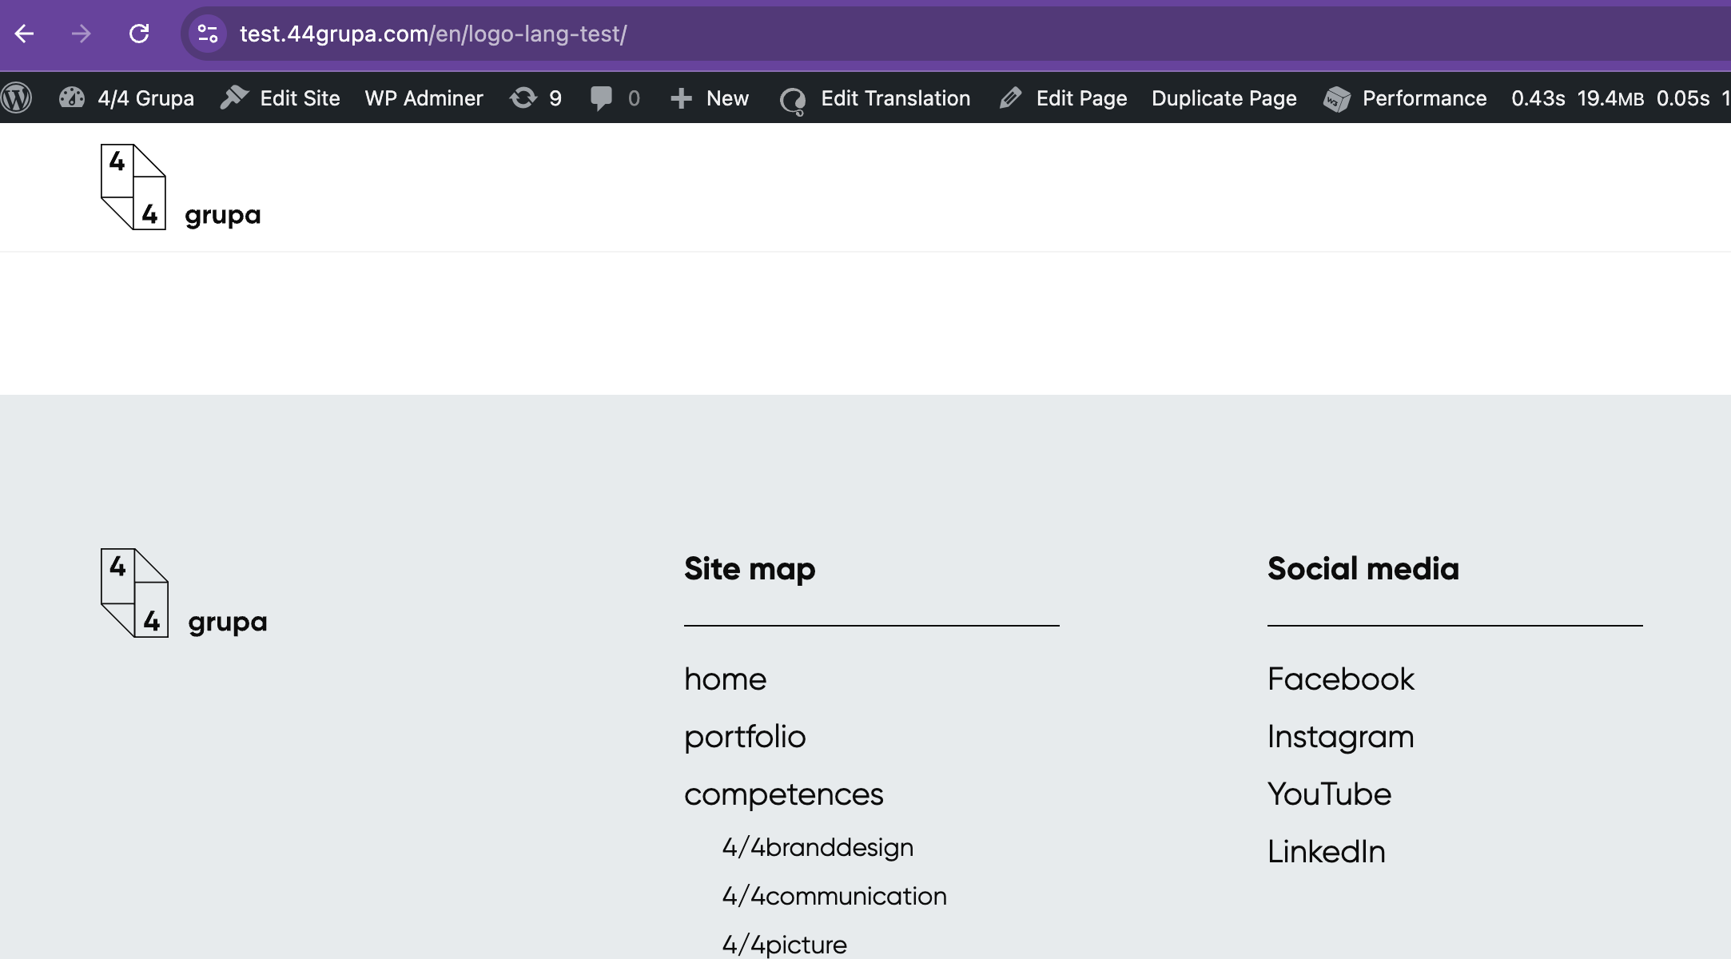This screenshot has height=959, width=1731.
Task: Choose Edit Translation in admin bar
Action: [x=874, y=98]
